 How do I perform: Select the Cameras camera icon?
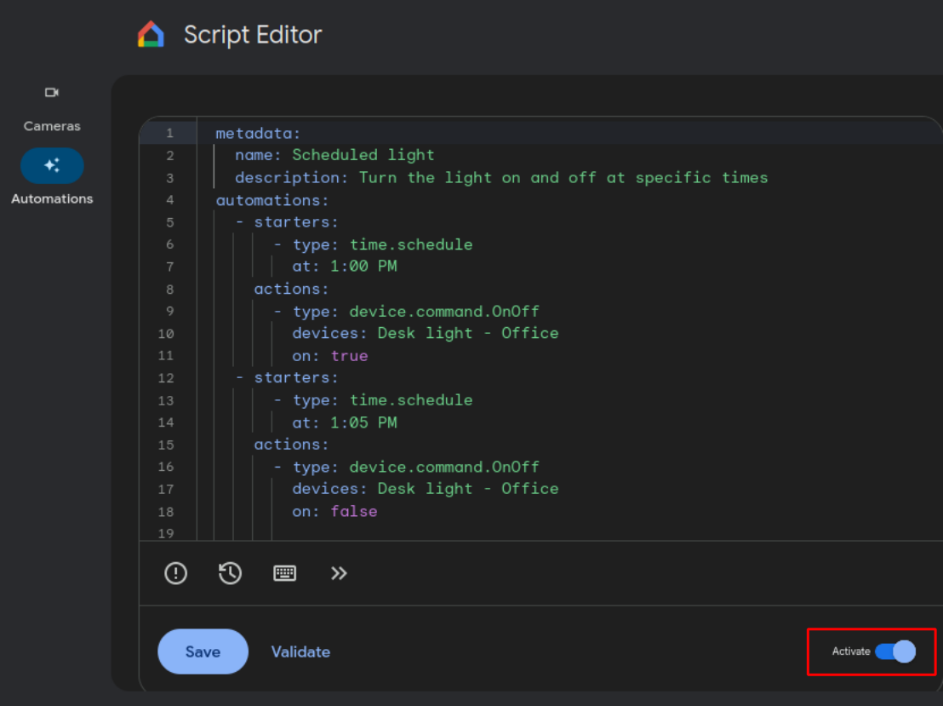52,92
